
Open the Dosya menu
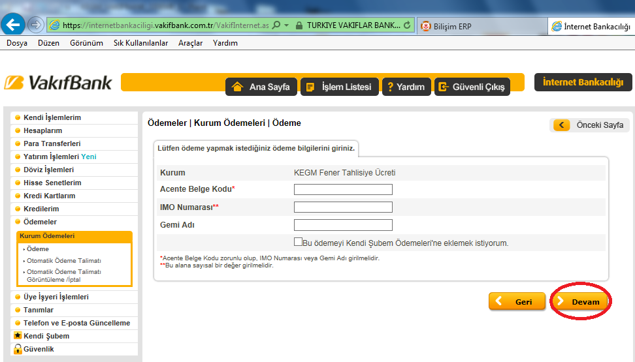click(x=17, y=43)
